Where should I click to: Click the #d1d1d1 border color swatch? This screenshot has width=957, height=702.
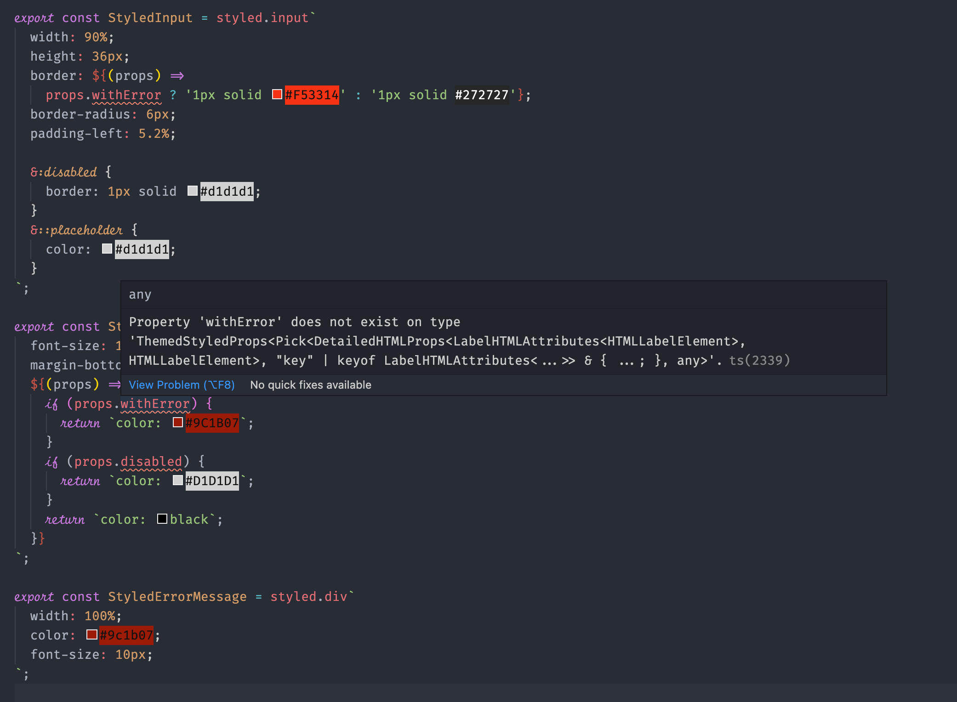coord(193,191)
